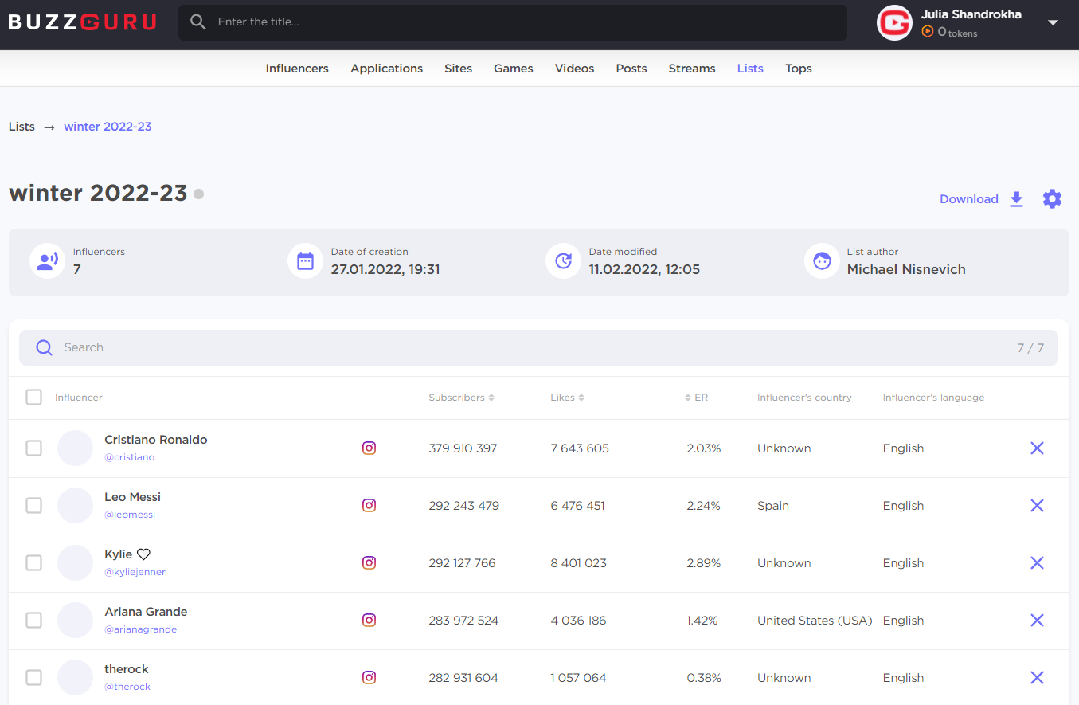The width and height of the screenshot is (1079, 705).
Task: Click Instagram icon for Ariana Grande
Action: pos(369,620)
